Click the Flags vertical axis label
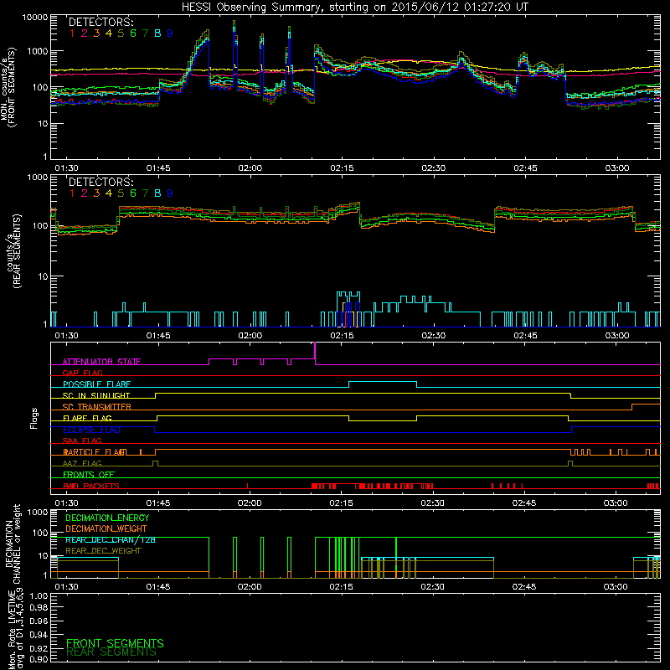 click(x=33, y=418)
